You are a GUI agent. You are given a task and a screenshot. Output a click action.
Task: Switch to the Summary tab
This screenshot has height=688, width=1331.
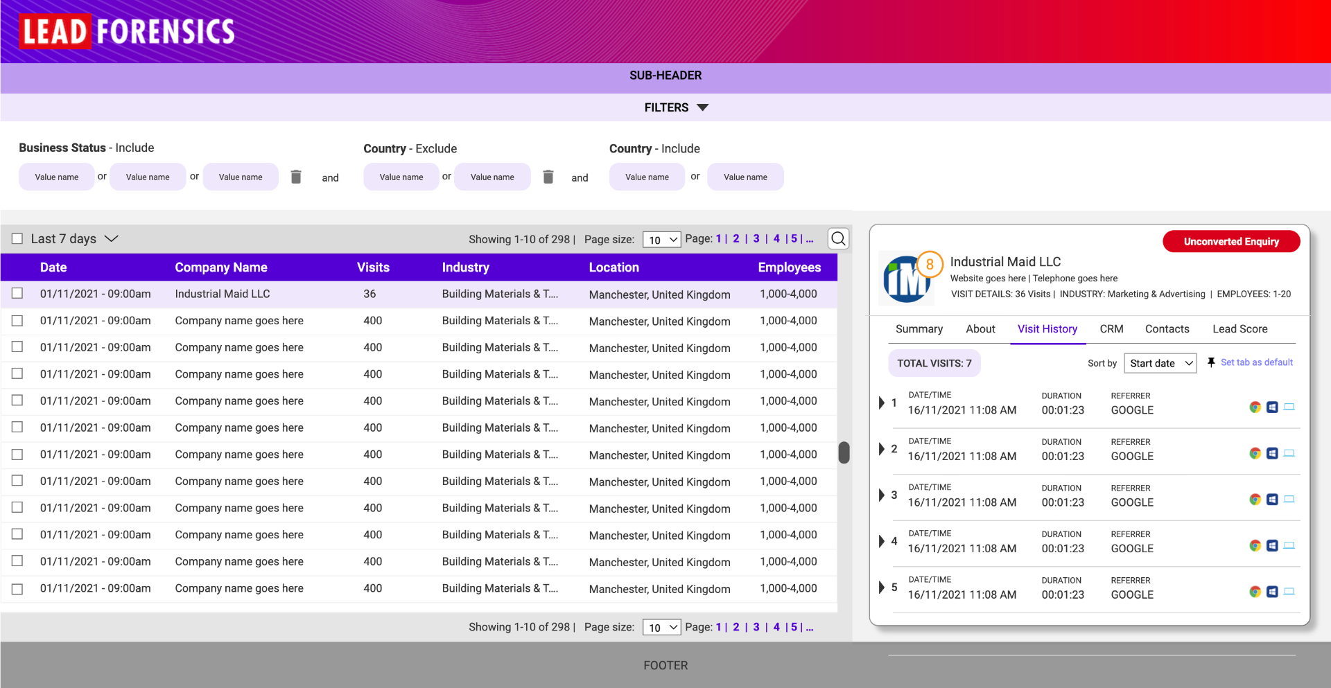919,329
